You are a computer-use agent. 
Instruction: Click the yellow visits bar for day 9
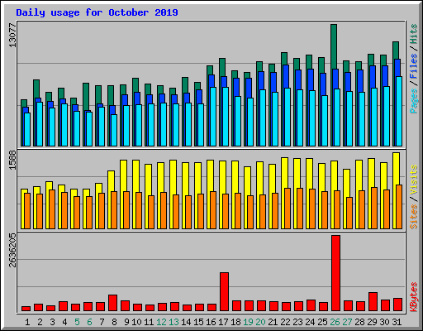123,175
